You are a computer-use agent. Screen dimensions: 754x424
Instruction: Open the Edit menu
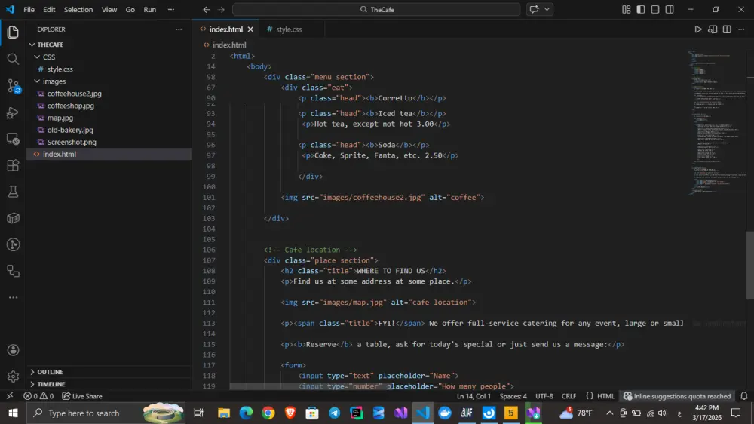(49, 10)
